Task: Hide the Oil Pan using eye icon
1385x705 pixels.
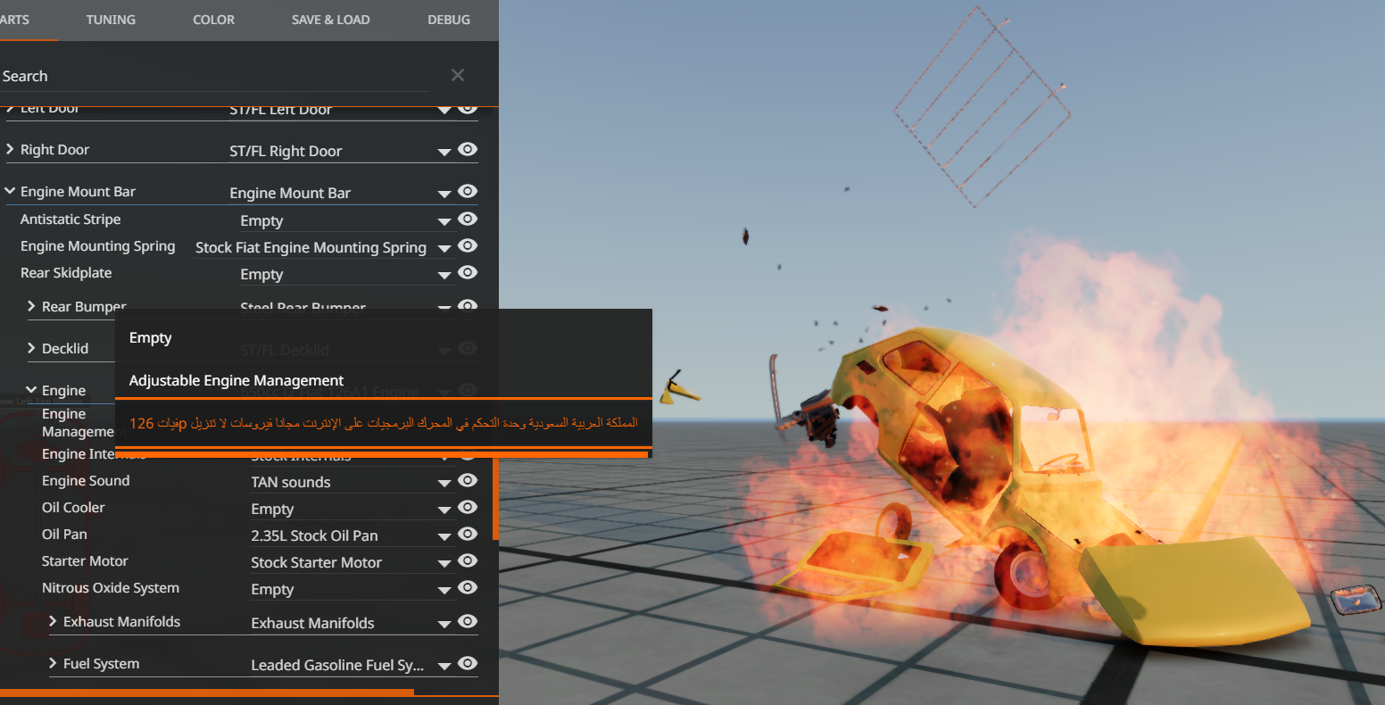Action: [x=468, y=534]
